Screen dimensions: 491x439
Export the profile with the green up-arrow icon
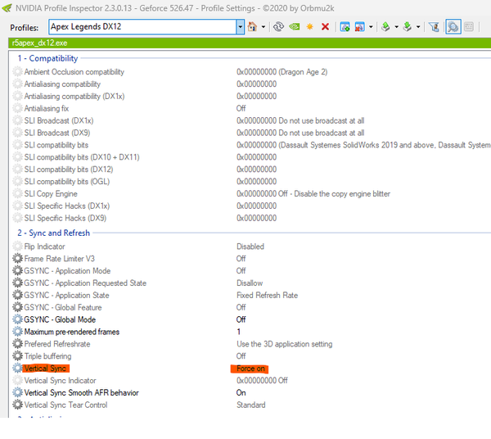tap(385, 27)
